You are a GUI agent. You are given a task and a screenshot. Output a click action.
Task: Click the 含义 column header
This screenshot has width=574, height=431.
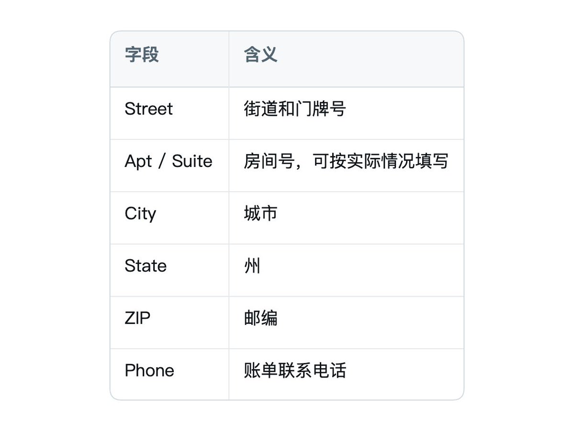point(346,59)
